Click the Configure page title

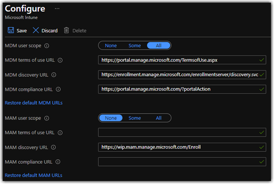[x=25, y=9]
